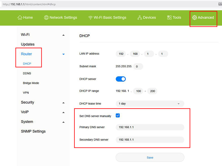
Task: Select the Wi-Fi Basic Settings icon
Action: [90, 17]
